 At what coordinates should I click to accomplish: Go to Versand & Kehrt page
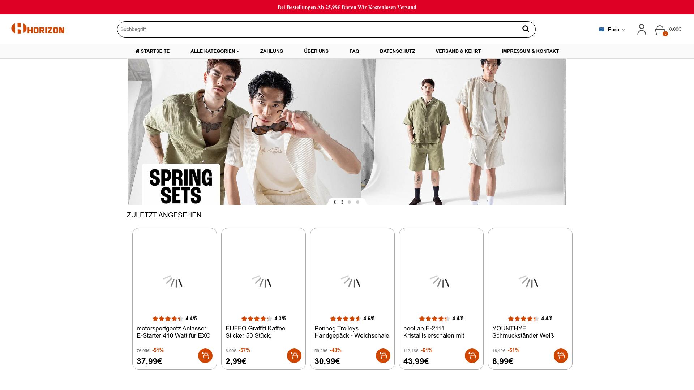[x=458, y=51]
